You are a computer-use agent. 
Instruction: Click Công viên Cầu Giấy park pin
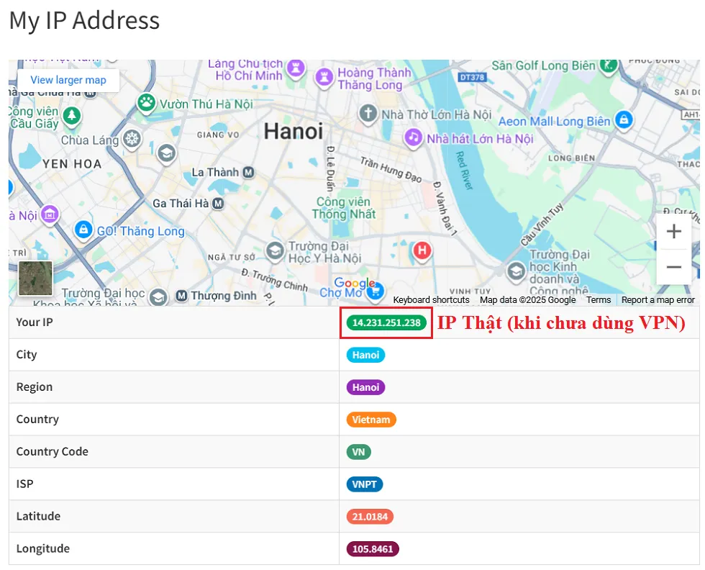pyautogui.click(x=71, y=116)
